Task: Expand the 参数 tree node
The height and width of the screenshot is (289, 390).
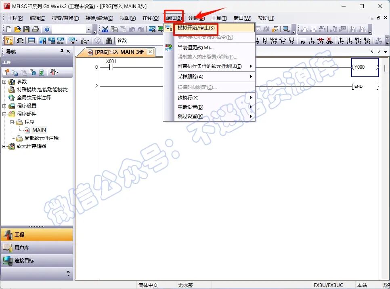Action: [4, 82]
